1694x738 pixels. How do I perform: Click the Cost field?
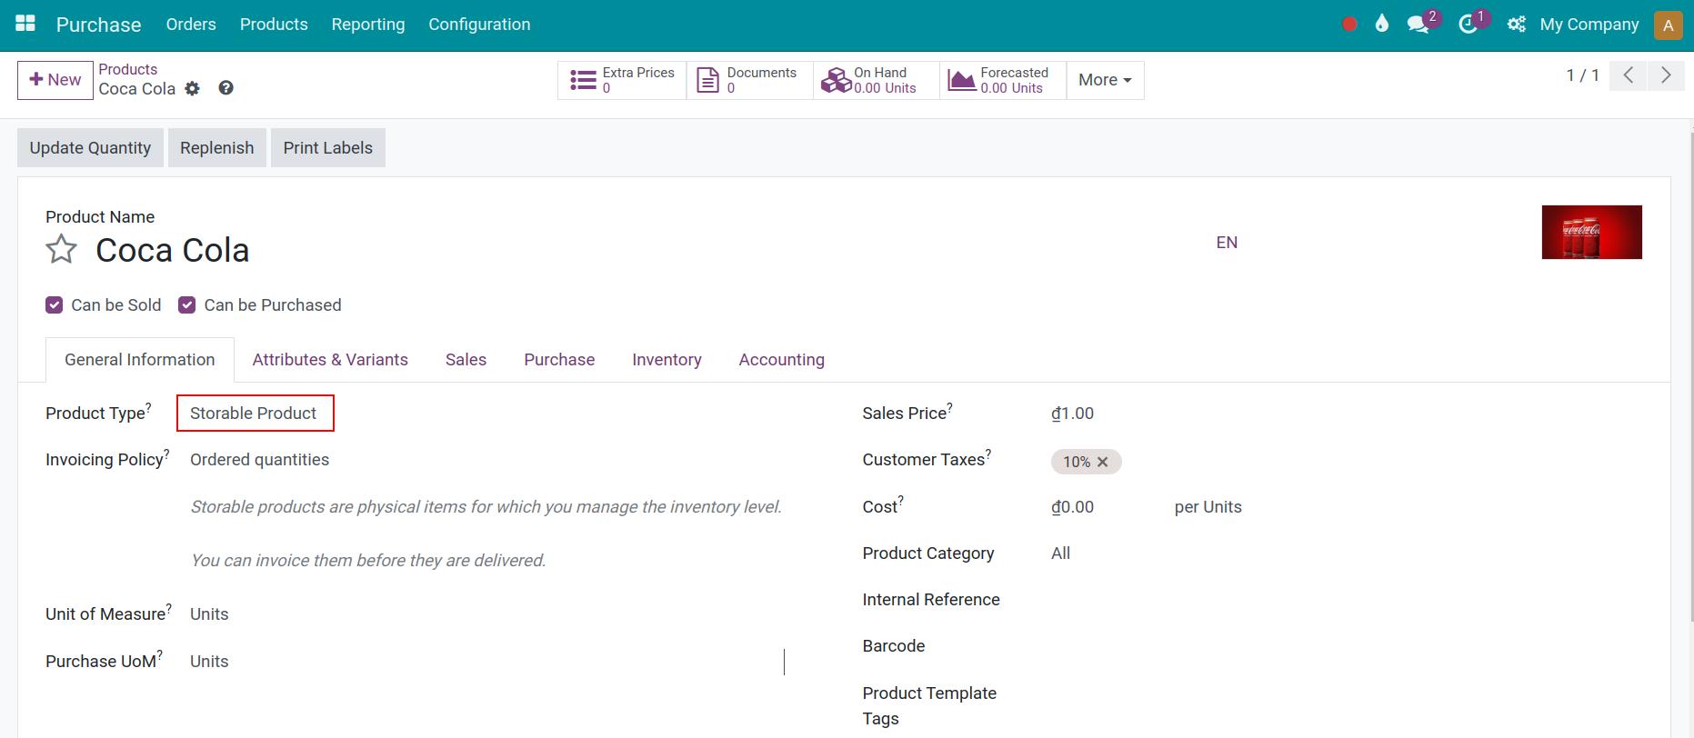coord(1104,507)
